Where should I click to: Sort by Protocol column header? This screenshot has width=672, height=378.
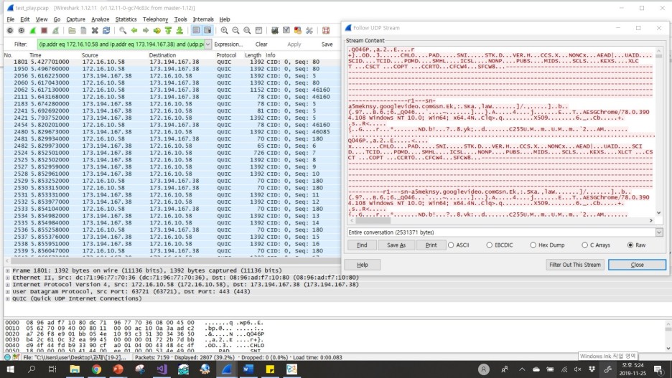pyautogui.click(x=226, y=55)
